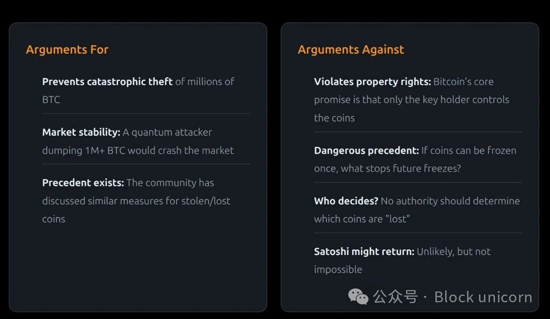This screenshot has width=550, height=319.
Task: Click 'the coins' text in right card
Action: [x=334, y=118]
